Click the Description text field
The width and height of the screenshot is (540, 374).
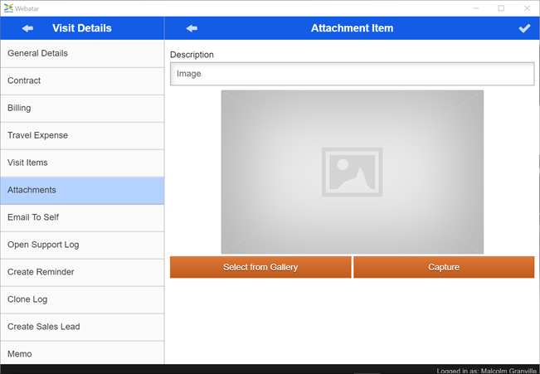352,74
